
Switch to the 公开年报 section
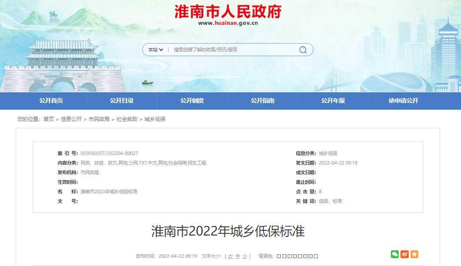[333, 101]
